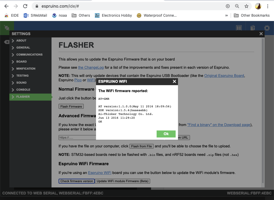Click the install app plus icon

tap(228, 6)
